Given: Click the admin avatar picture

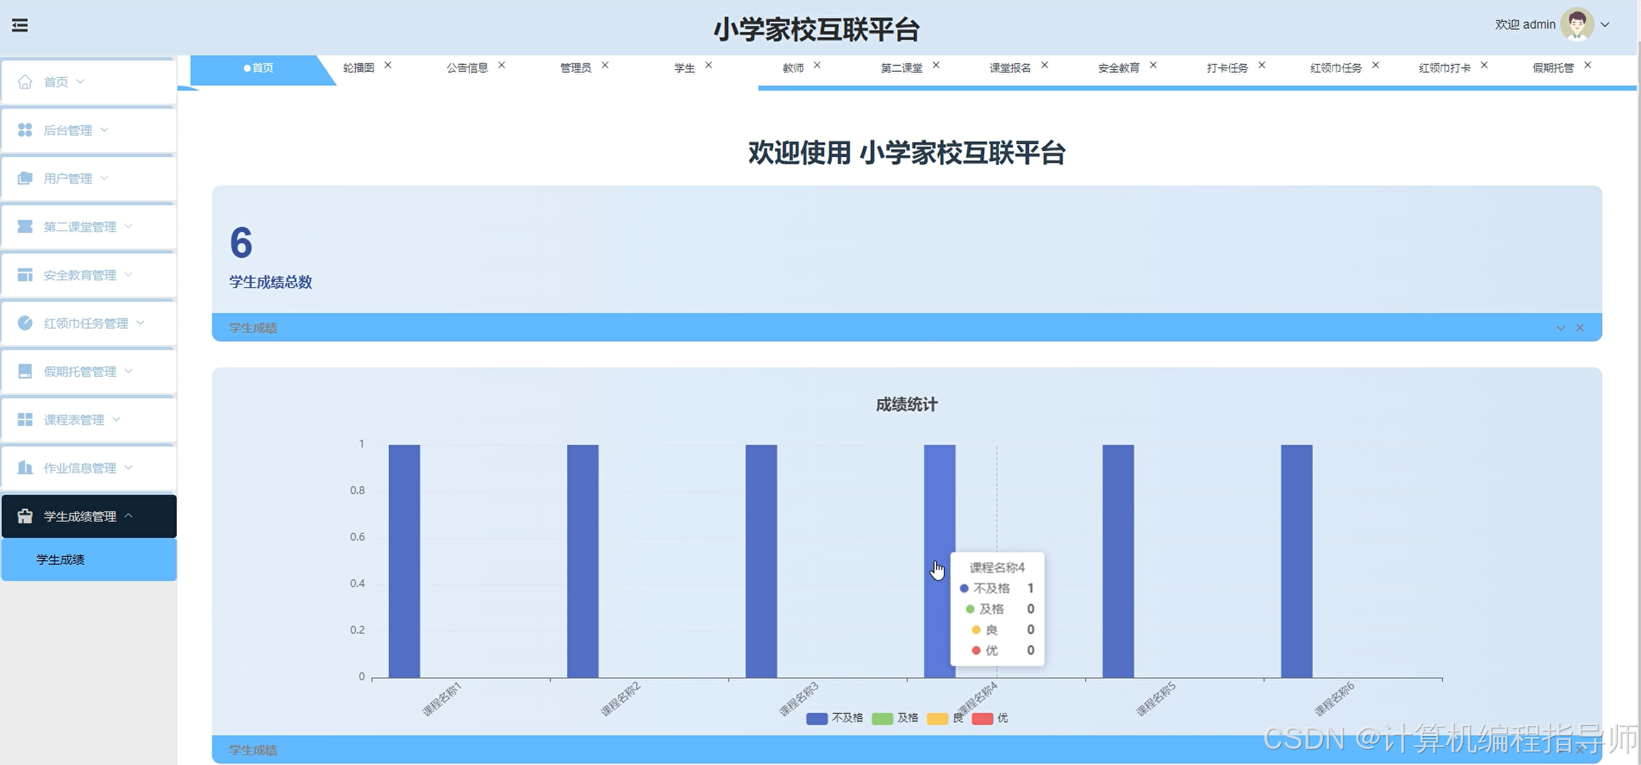Looking at the screenshot, I should (1577, 24).
